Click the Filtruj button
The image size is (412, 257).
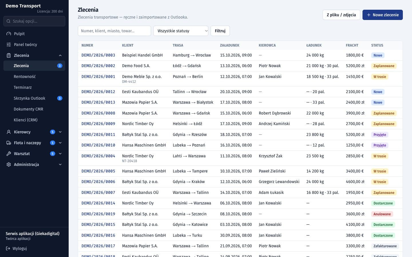pyautogui.click(x=220, y=31)
